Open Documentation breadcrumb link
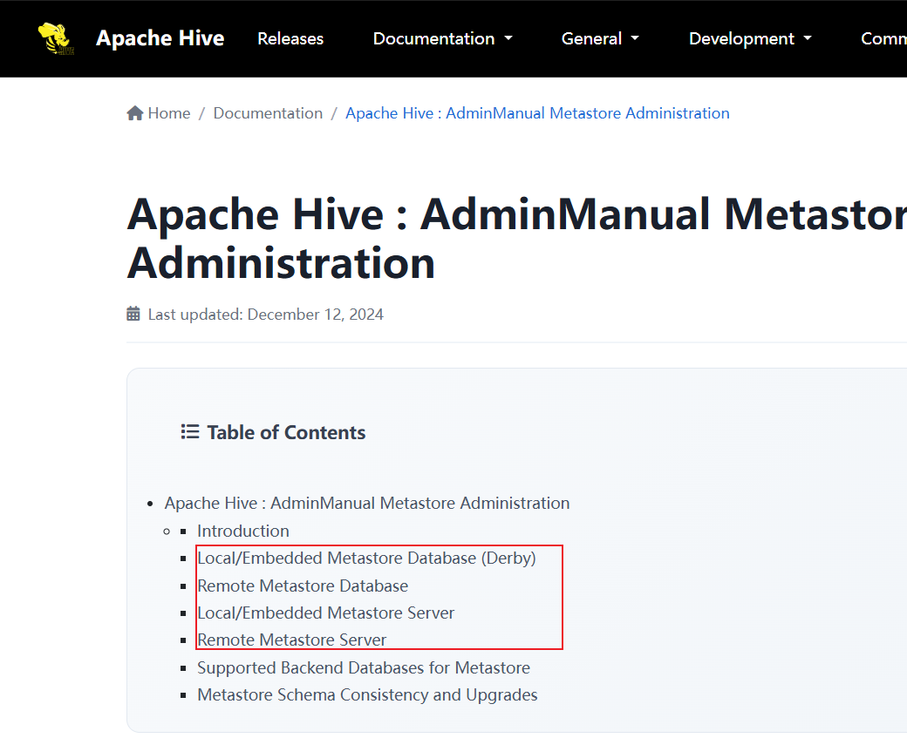The image size is (907, 738). 268,113
